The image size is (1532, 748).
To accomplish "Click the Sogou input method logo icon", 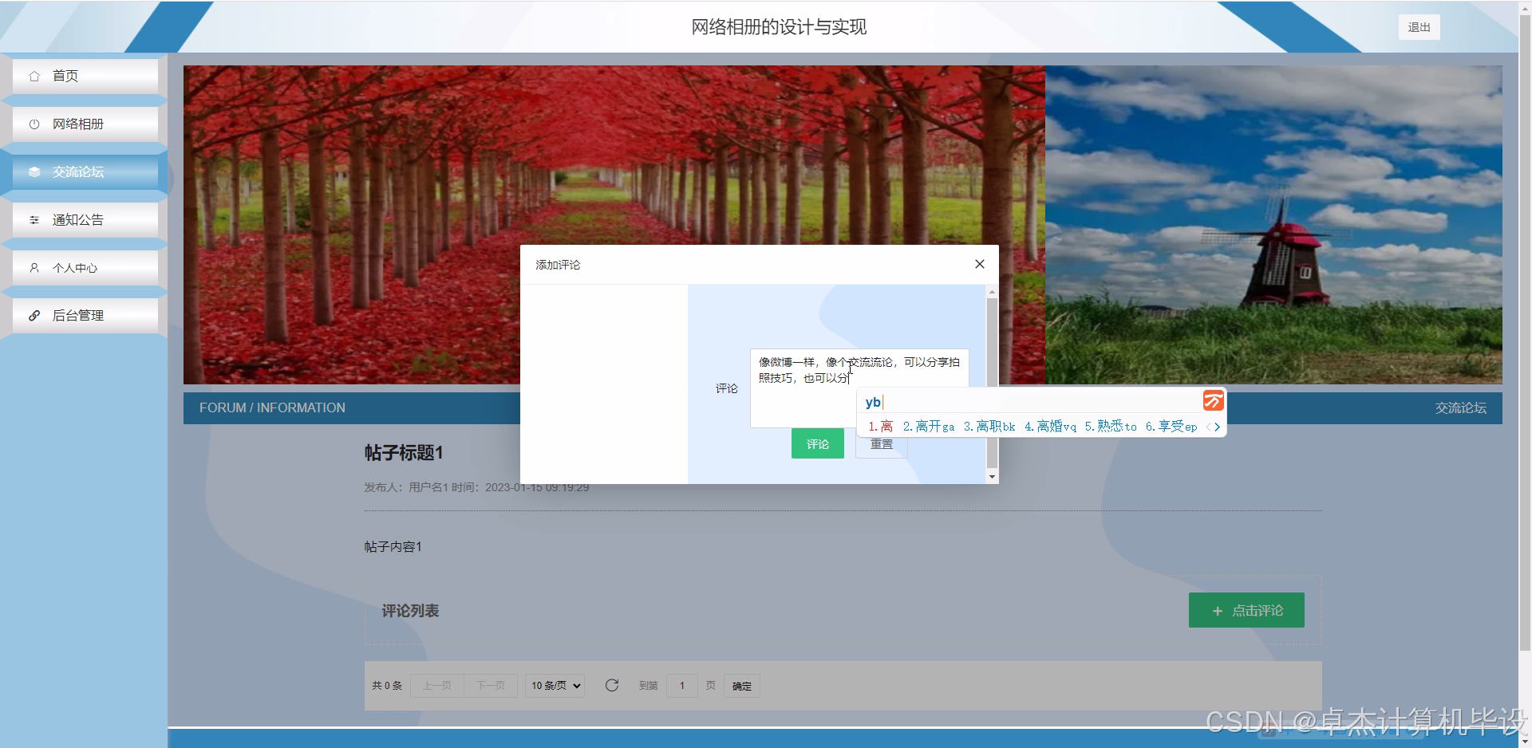I will tap(1213, 400).
